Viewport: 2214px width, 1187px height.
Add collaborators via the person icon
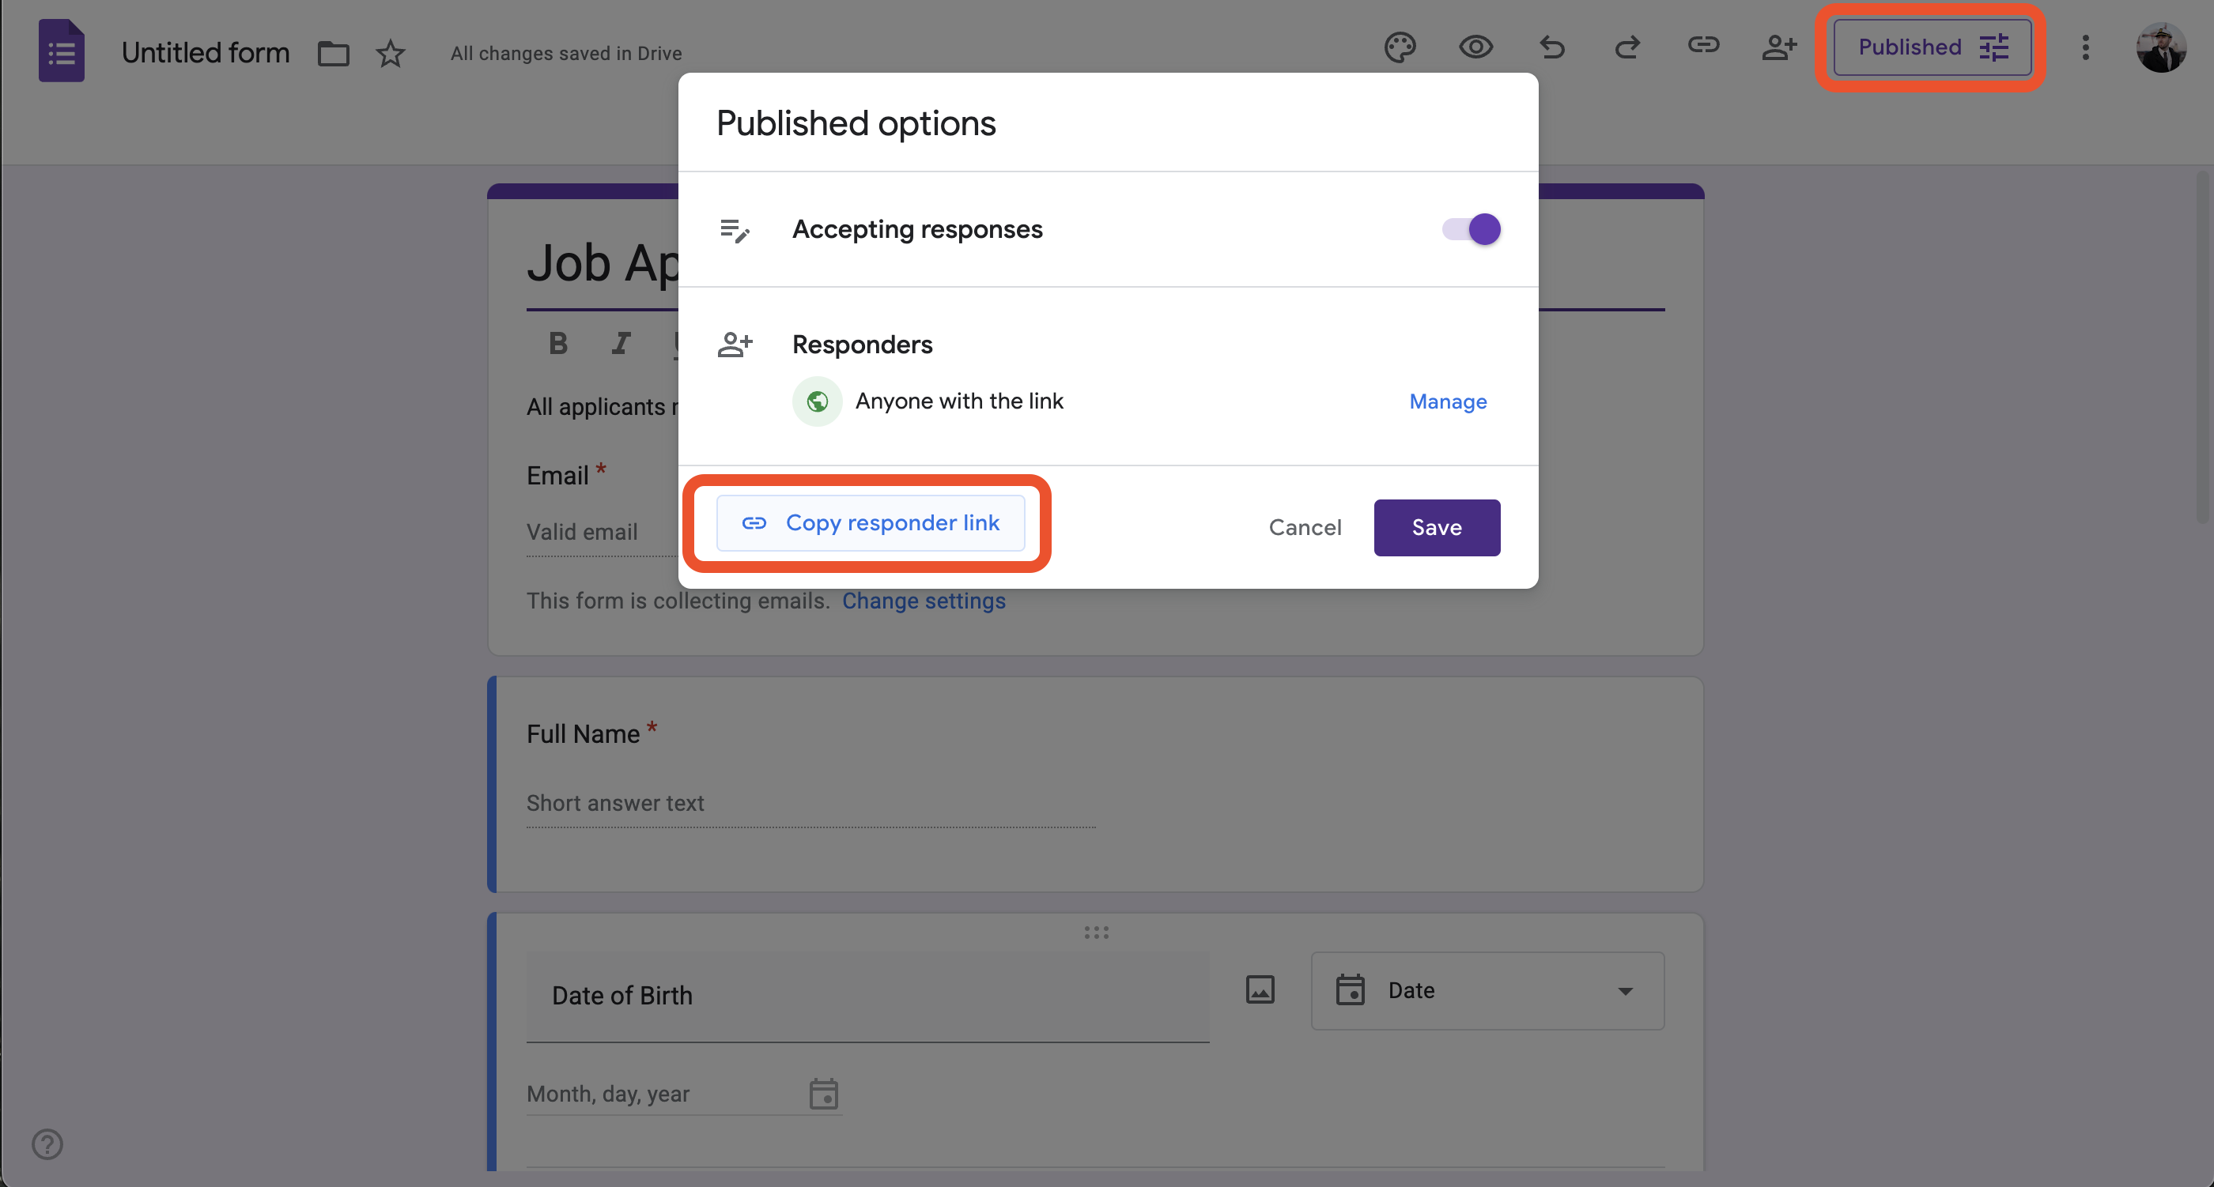pyautogui.click(x=1779, y=48)
